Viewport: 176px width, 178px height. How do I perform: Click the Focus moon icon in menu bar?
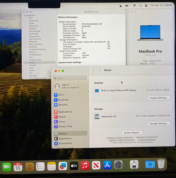pyautogui.click(x=121, y=6)
